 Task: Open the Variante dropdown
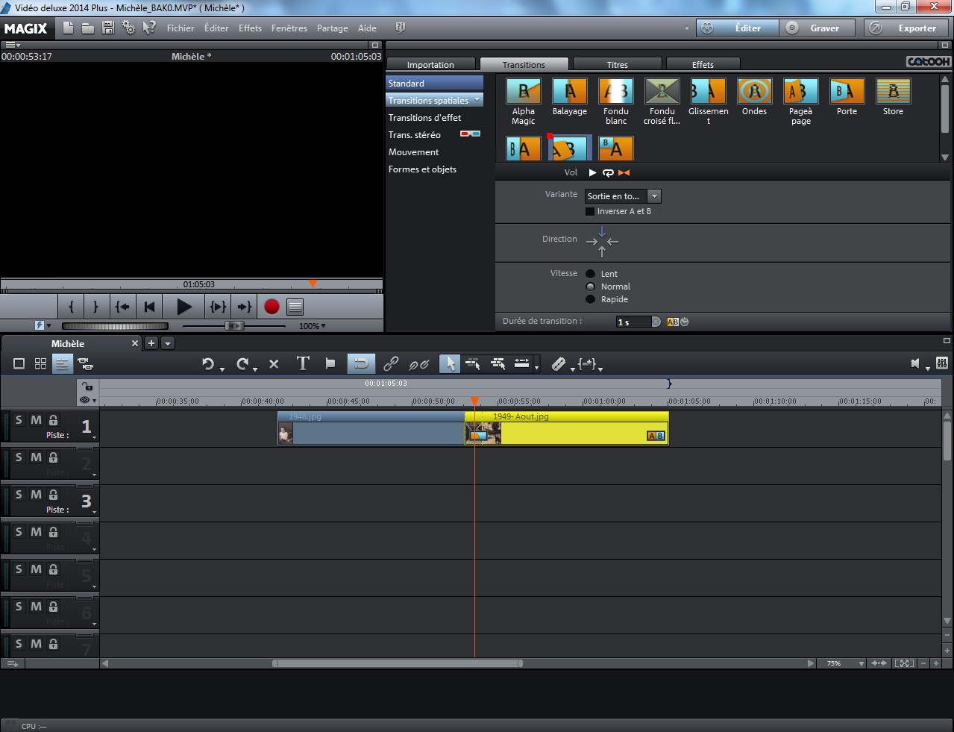[x=654, y=196]
